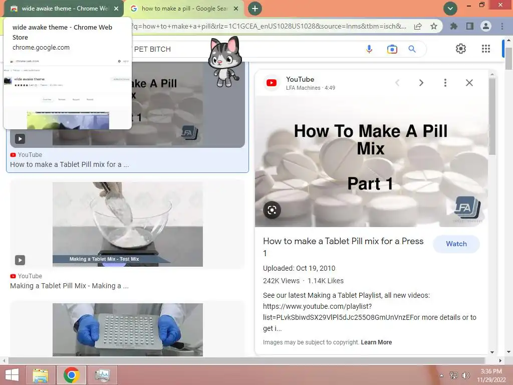Viewport: 513px width, 385px height.
Task: Open the How to make a Tablet Pill mix result
Action: pos(69,164)
